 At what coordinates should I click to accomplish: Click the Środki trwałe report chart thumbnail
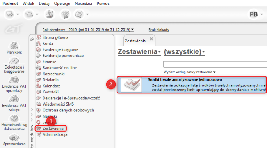pyautogui.click(x=132, y=85)
